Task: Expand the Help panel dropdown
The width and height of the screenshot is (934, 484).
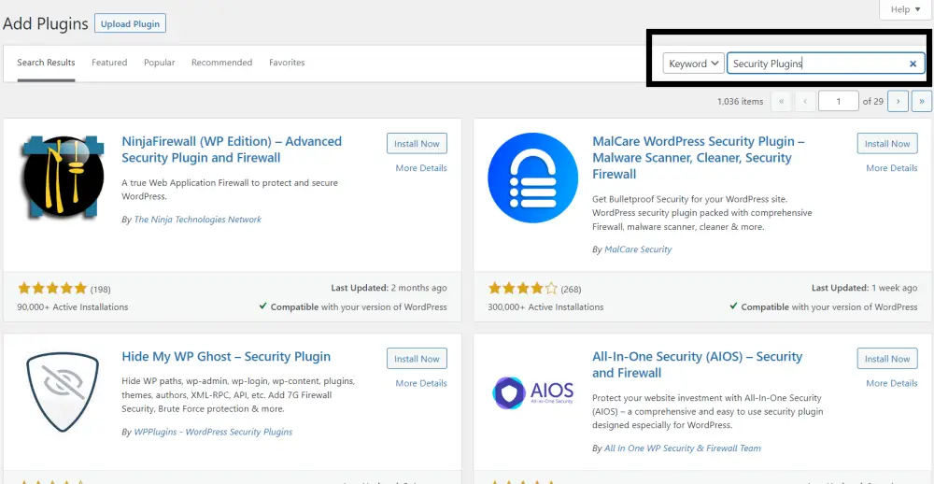Action: pos(905,9)
